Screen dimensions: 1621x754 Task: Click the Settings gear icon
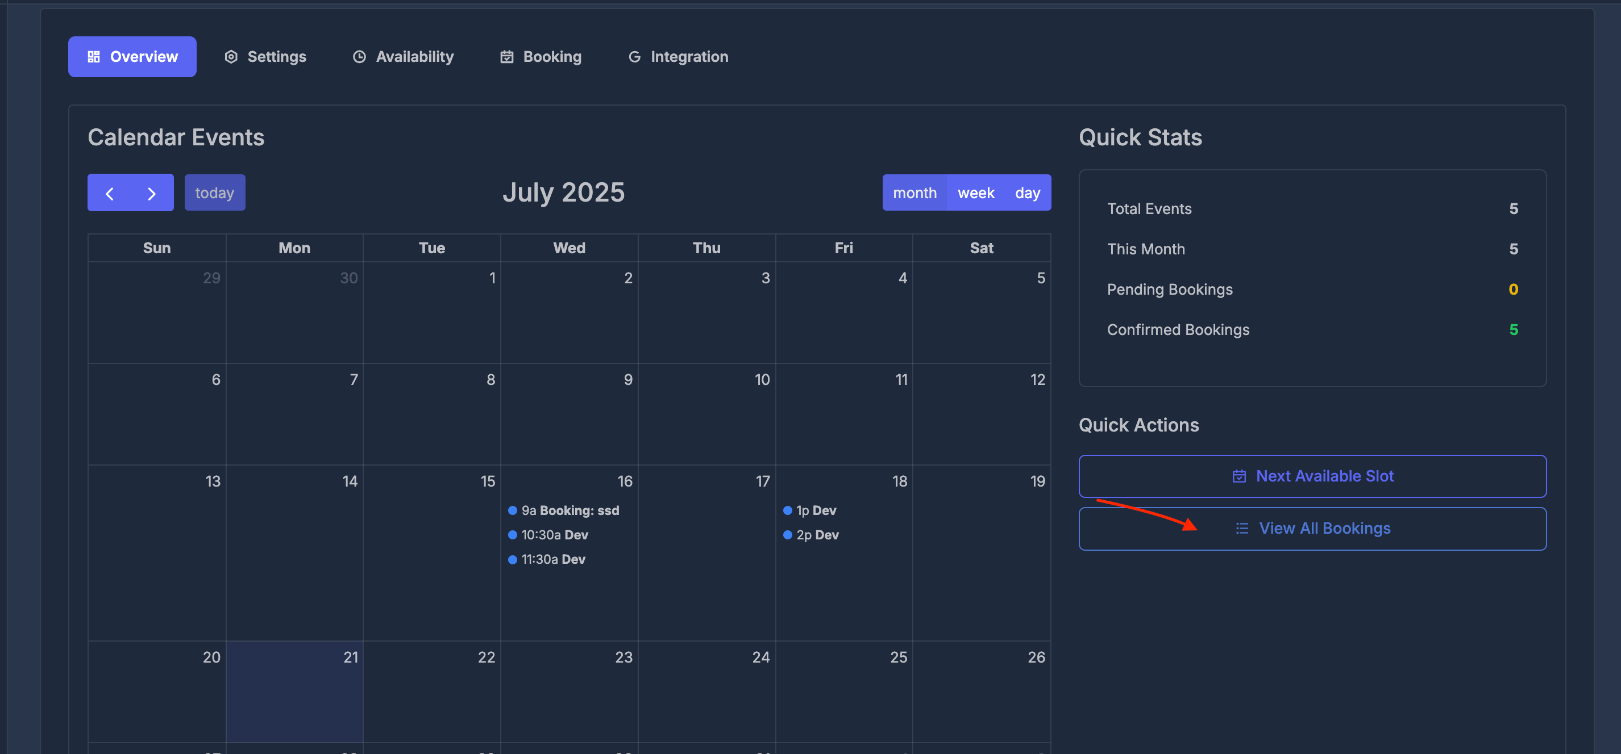(231, 57)
